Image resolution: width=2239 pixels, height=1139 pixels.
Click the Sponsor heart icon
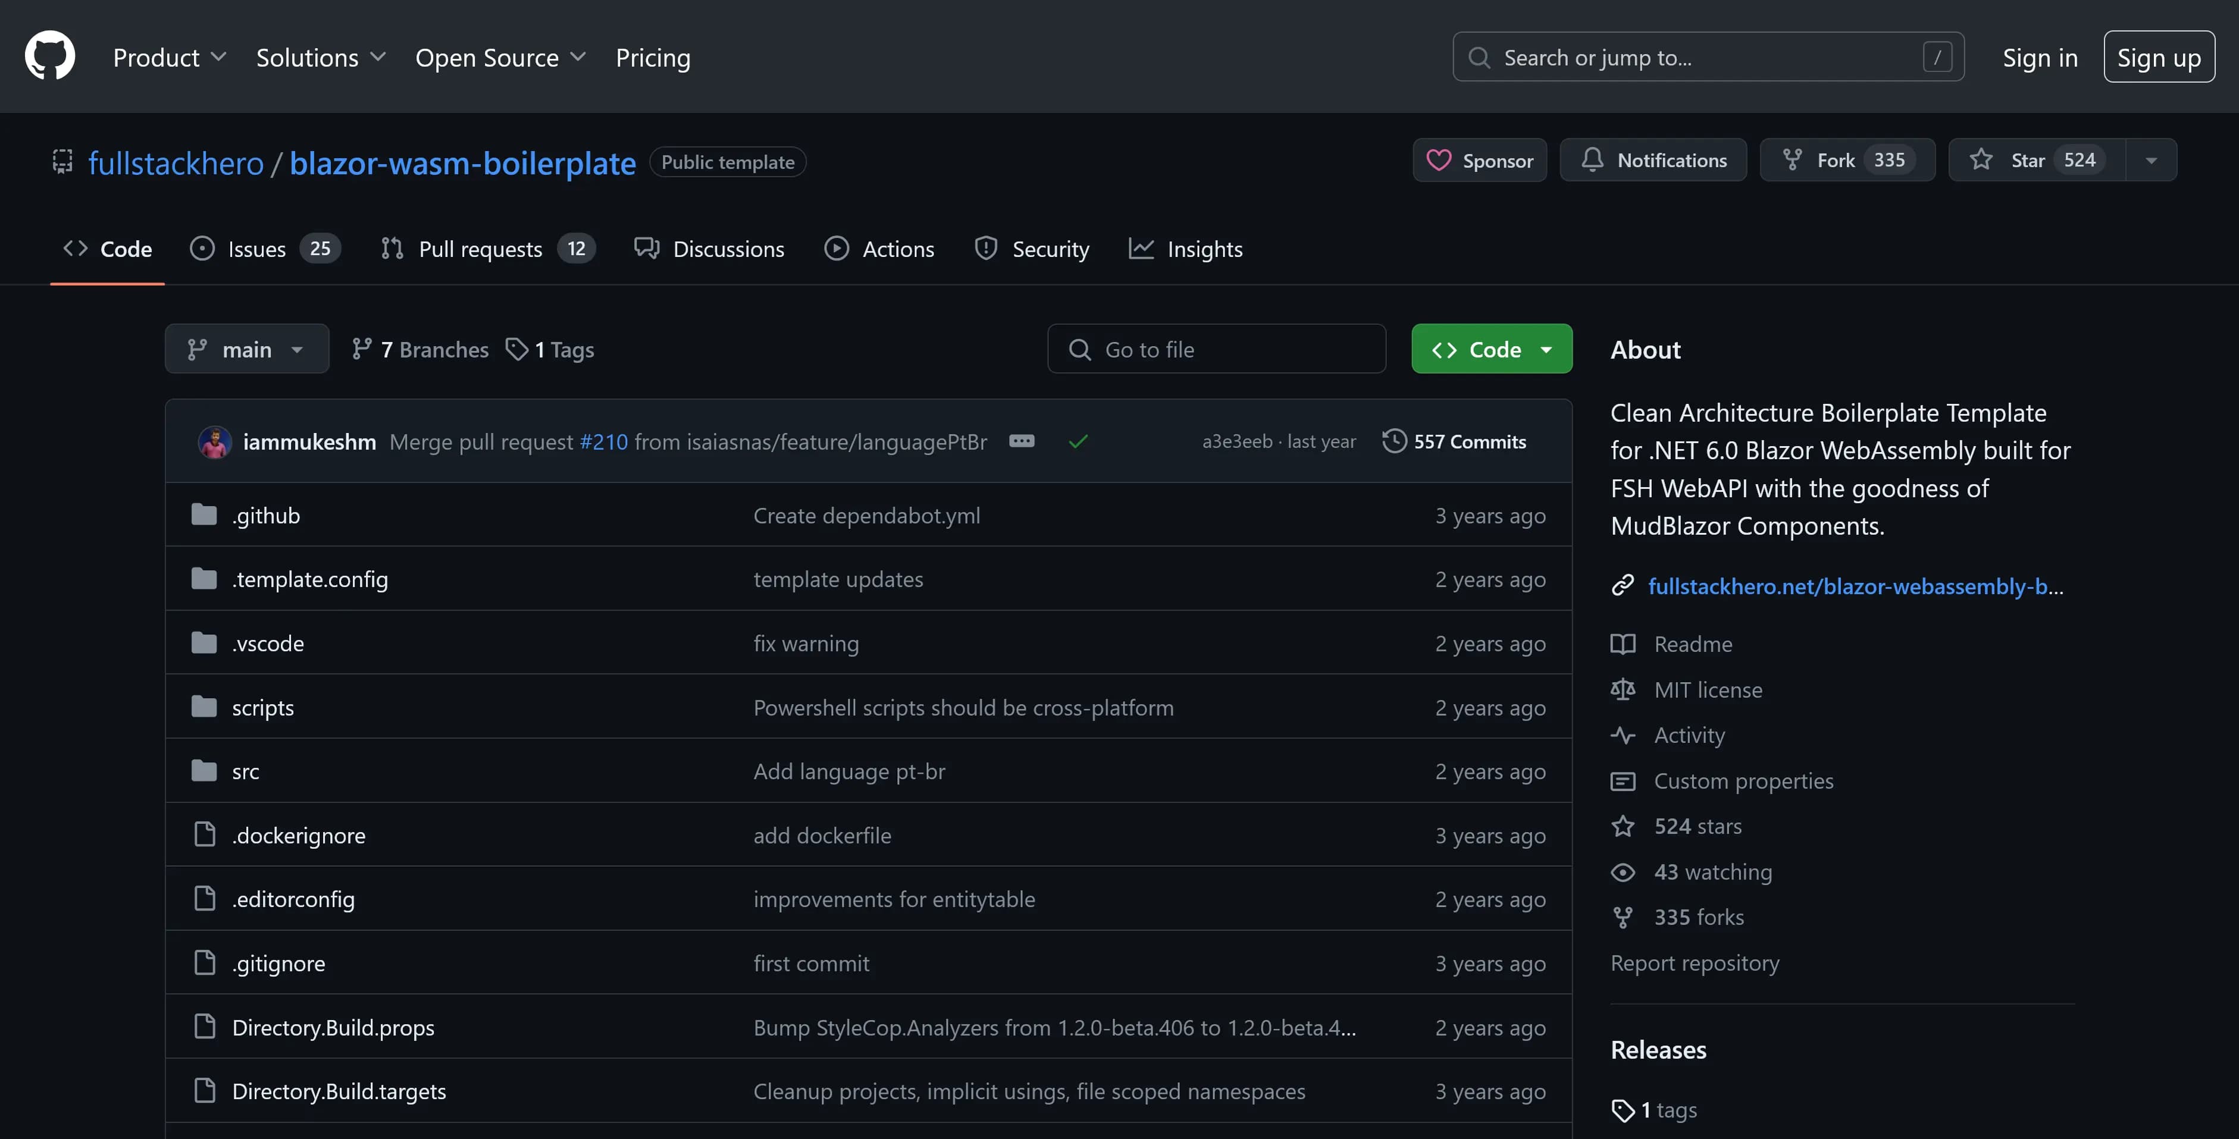[x=1439, y=160]
